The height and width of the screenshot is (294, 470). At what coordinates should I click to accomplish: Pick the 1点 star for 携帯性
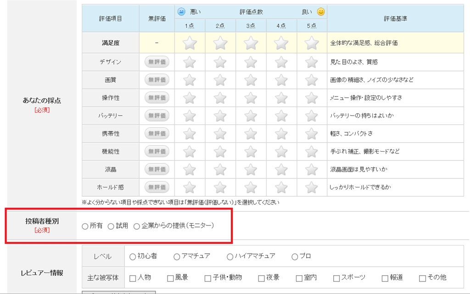(190, 134)
